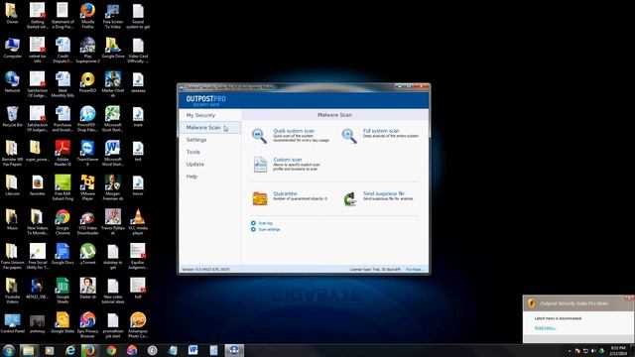This screenshot has width=635, height=357.
Task: Click the taskbar clock
Action: coord(618,350)
